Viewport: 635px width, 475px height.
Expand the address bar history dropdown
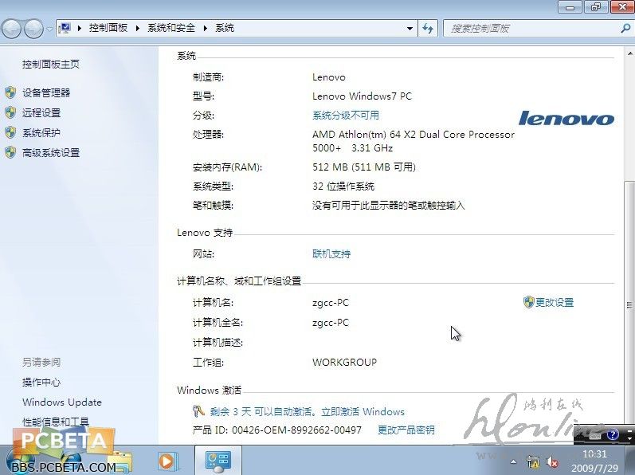410,28
